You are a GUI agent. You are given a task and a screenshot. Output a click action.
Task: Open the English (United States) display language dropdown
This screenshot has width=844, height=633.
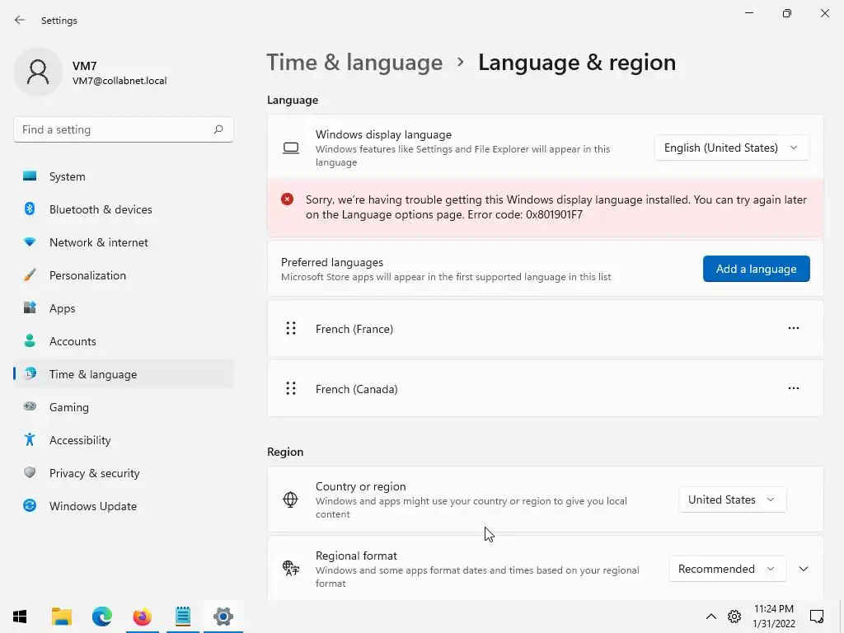pos(732,148)
